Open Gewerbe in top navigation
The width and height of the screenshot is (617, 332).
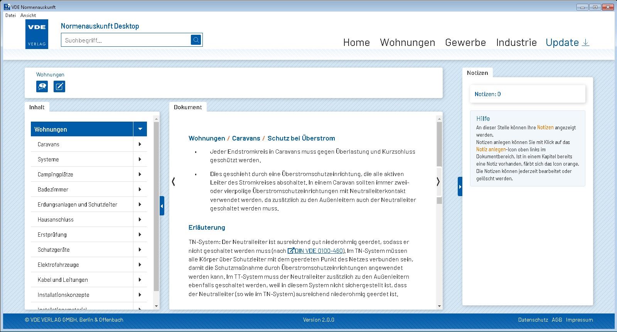tap(465, 42)
